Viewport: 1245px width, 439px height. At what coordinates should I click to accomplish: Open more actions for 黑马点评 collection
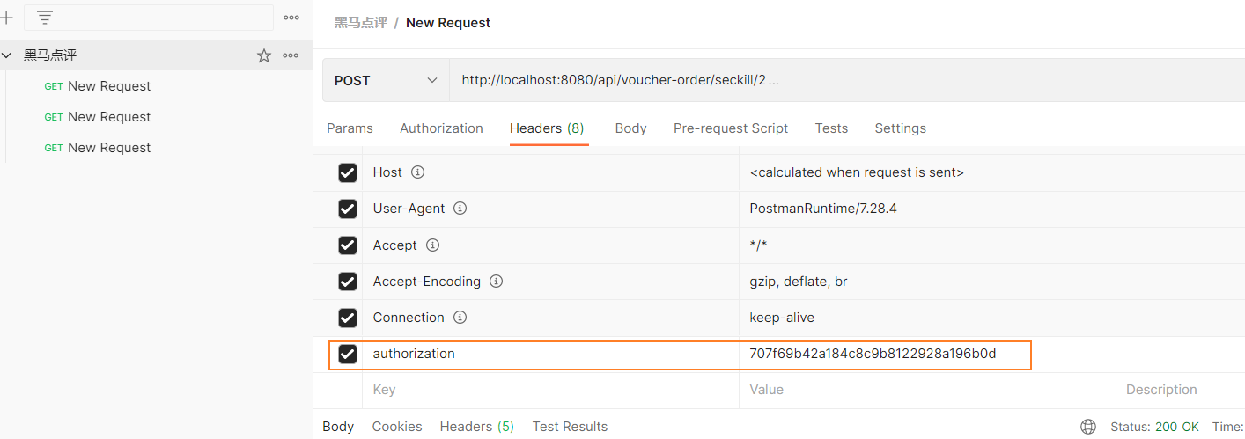click(x=291, y=55)
